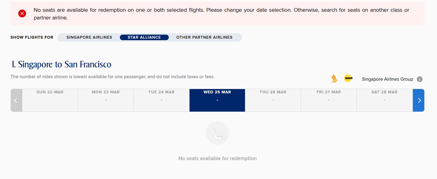
Task: Click Singapore to San Francisco heading
Action: coord(61,64)
